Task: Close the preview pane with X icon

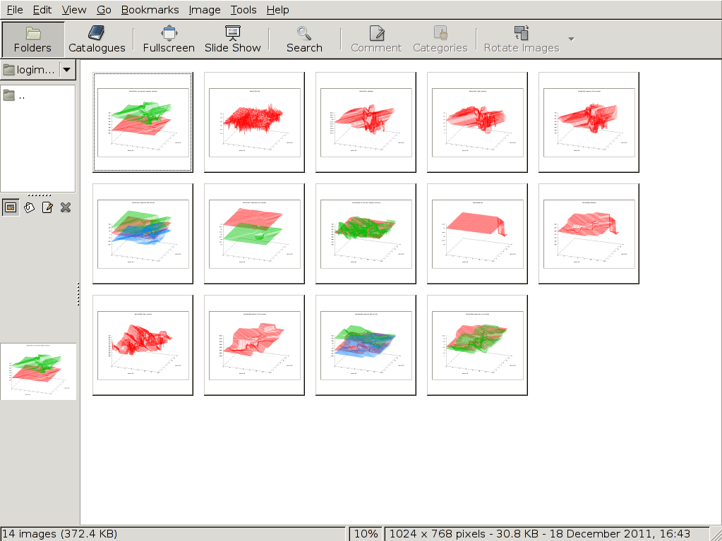Action: 66,207
